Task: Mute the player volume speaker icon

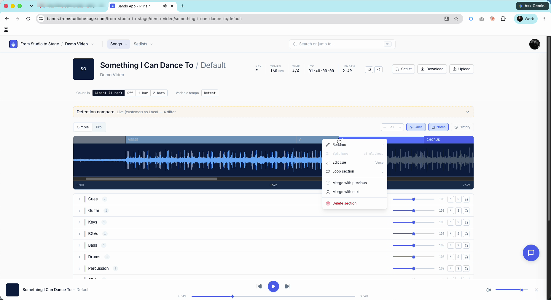Action: pyautogui.click(x=488, y=290)
